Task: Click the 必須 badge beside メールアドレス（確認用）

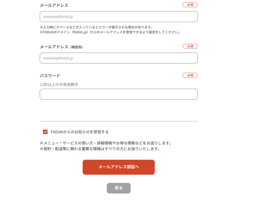Action: (190, 46)
